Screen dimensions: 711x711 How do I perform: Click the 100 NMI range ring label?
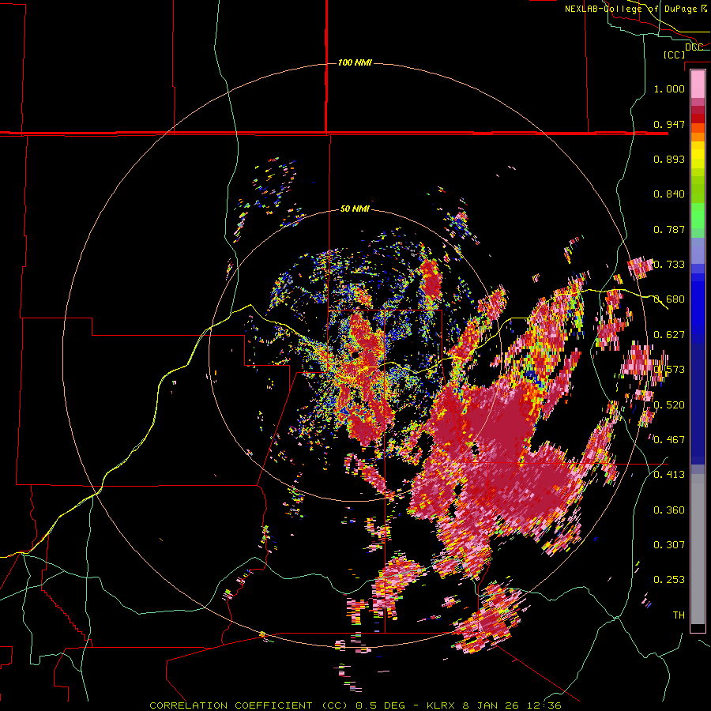355,62
